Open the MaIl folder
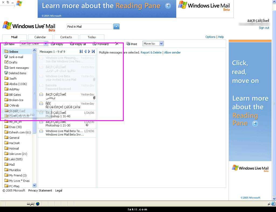 click(x=10, y=165)
